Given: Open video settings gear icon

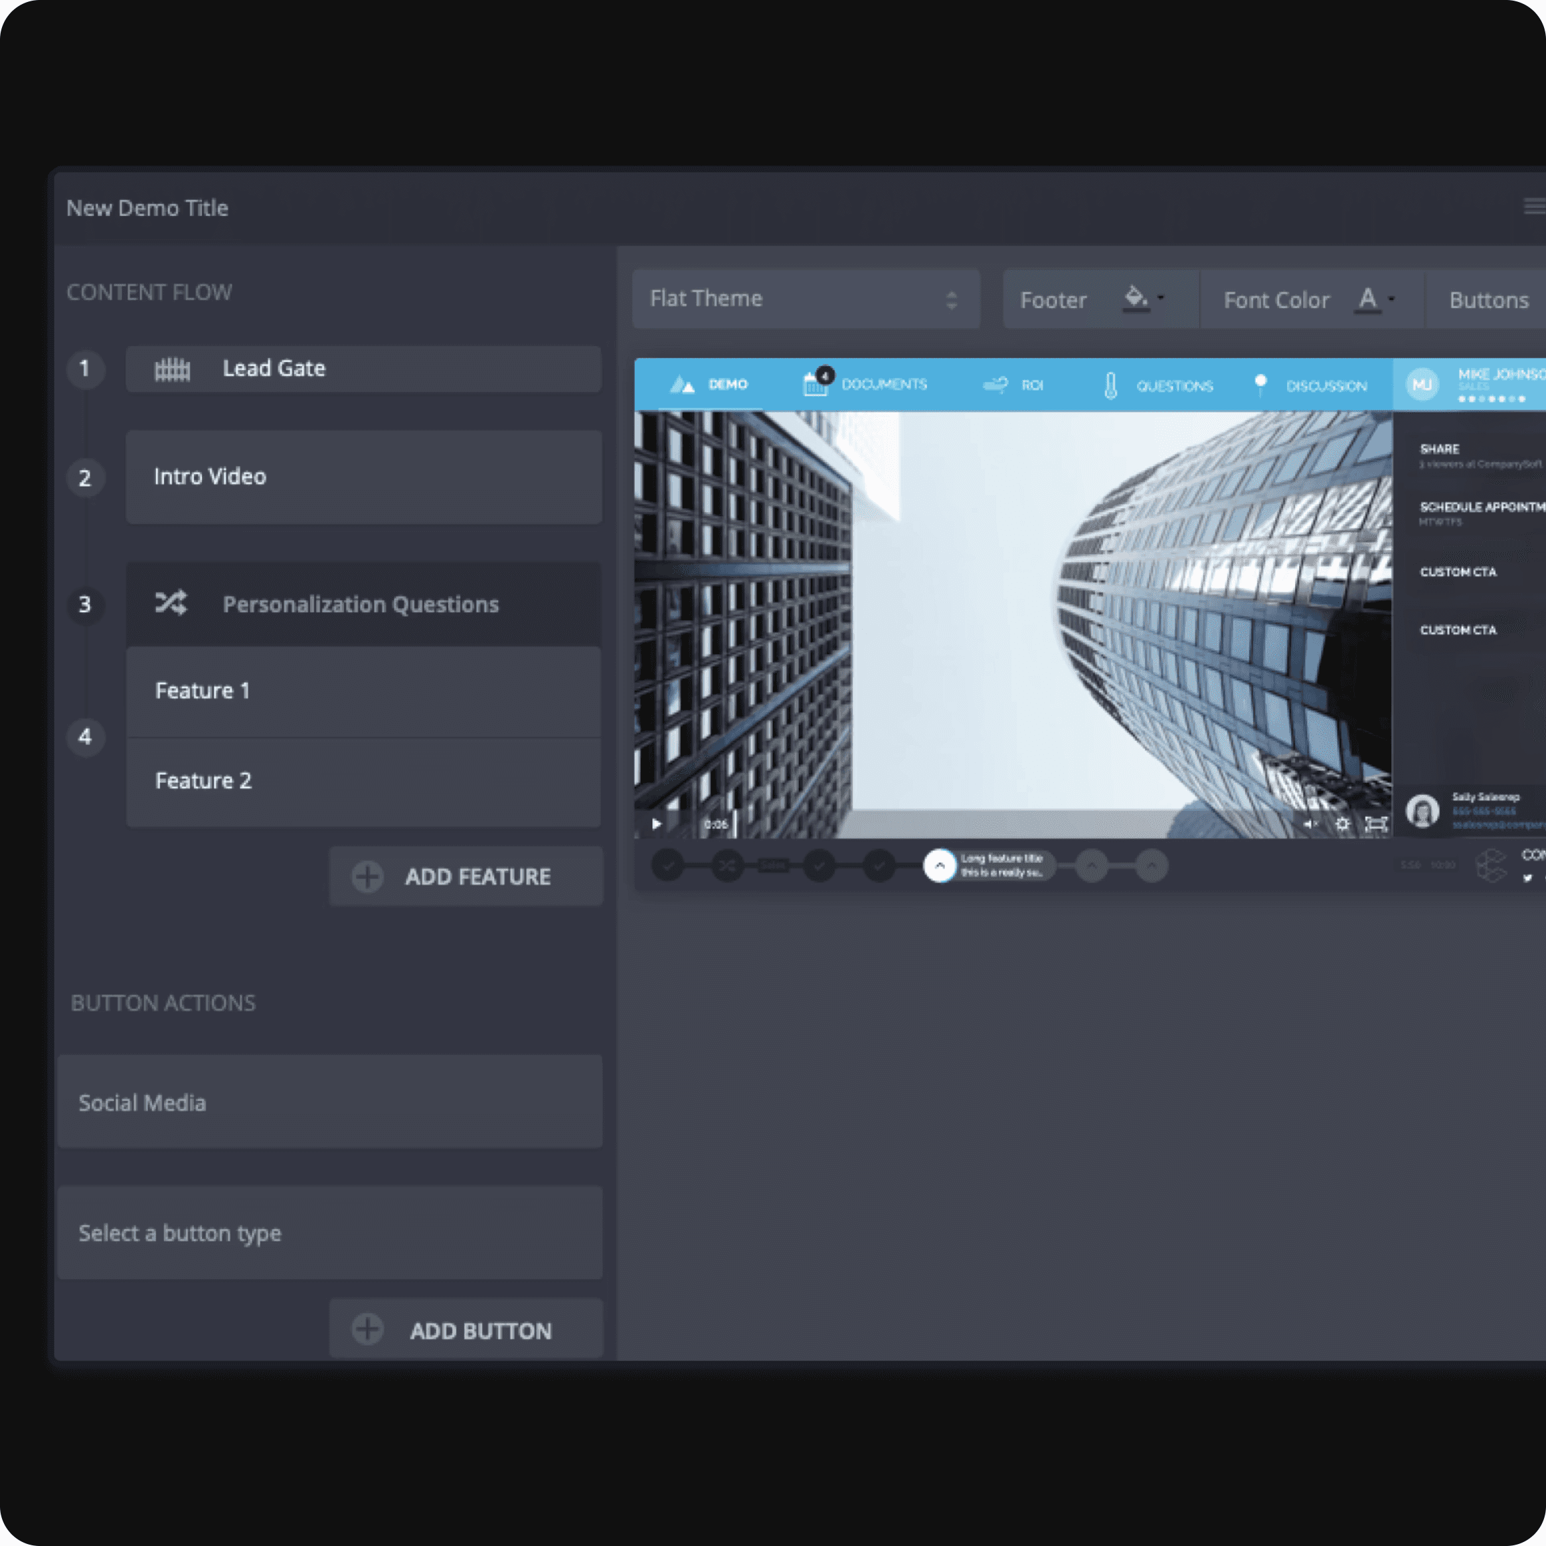Looking at the screenshot, I should click(1343, 823).
